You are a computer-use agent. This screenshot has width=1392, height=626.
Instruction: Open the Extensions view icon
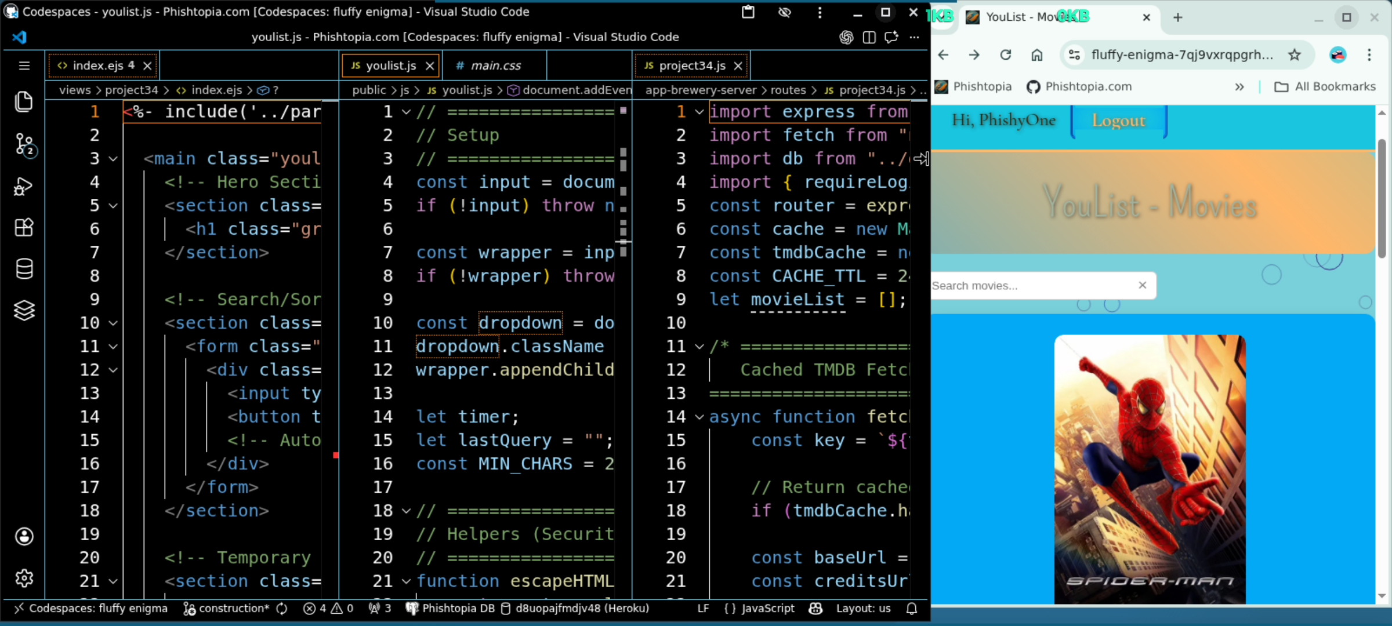coord(24,227)
